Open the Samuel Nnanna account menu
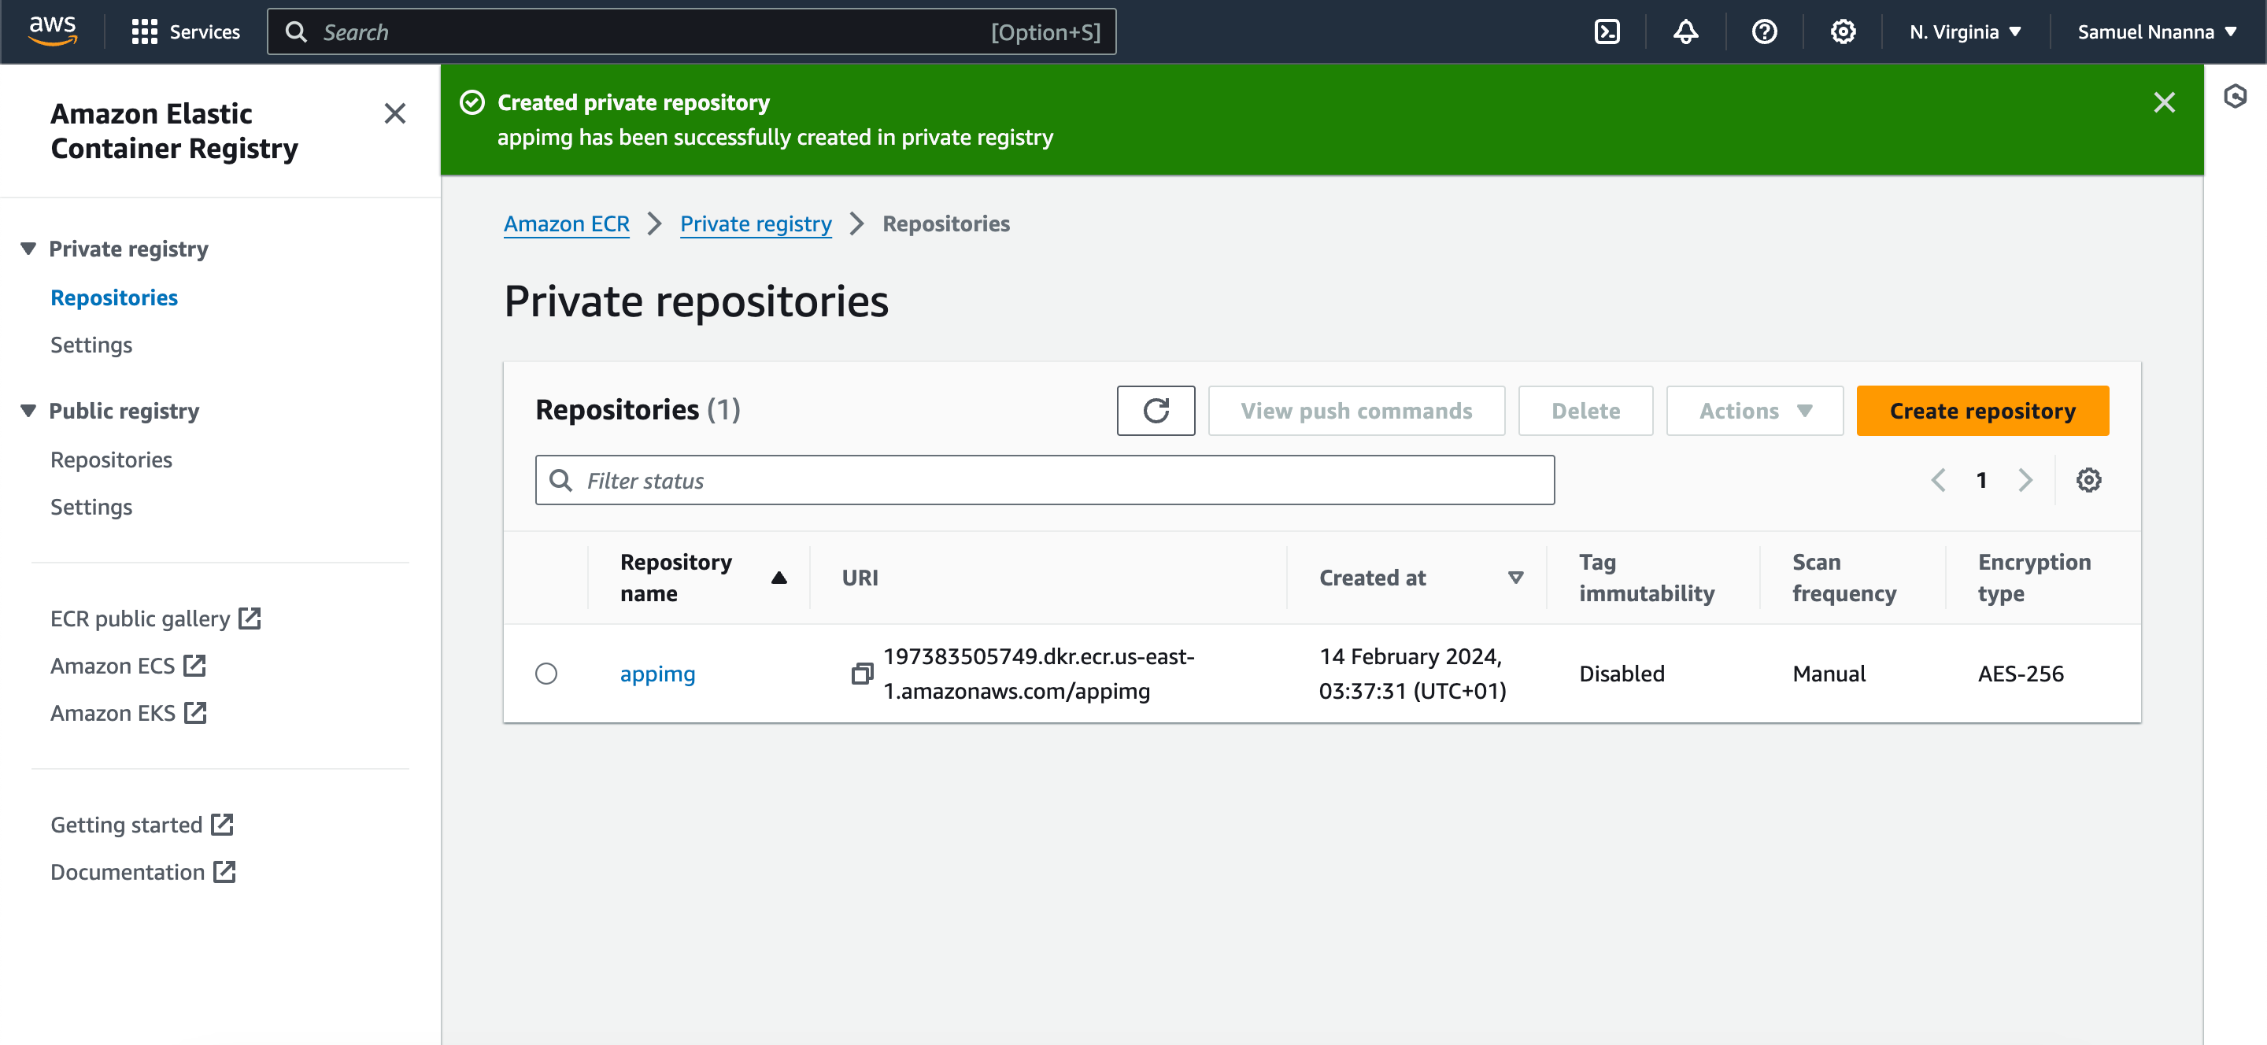The width and height of the screenshot is (2267, 1045). [x=2157, y=31]
